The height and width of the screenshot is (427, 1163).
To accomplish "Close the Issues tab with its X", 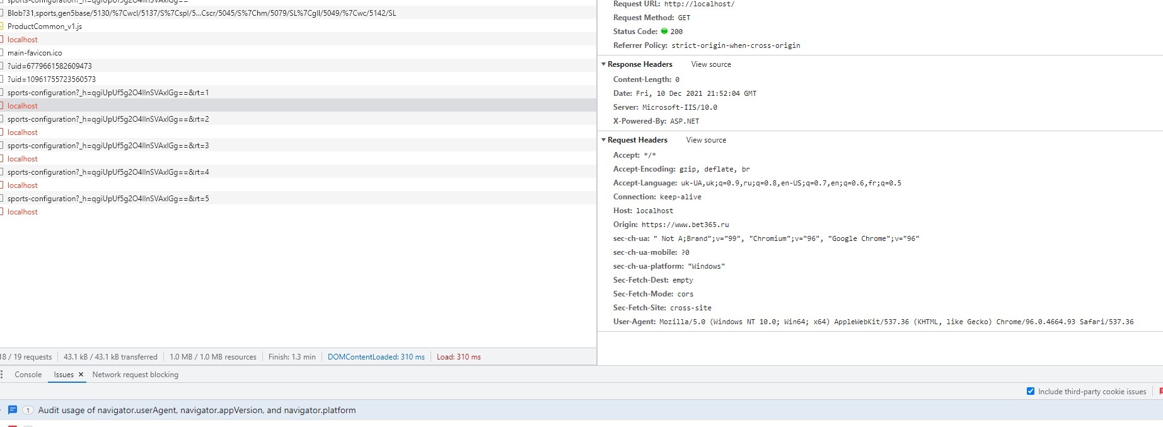I will [81, 375].
